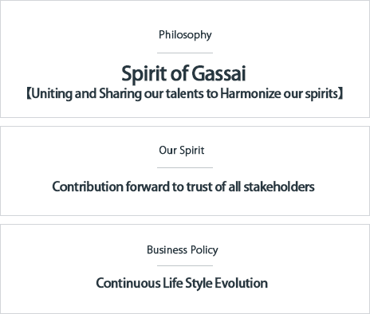370x314 pixels.
Task: Click the word Gassai in the title
Action: pyautogui.click(x=218, y=73)
